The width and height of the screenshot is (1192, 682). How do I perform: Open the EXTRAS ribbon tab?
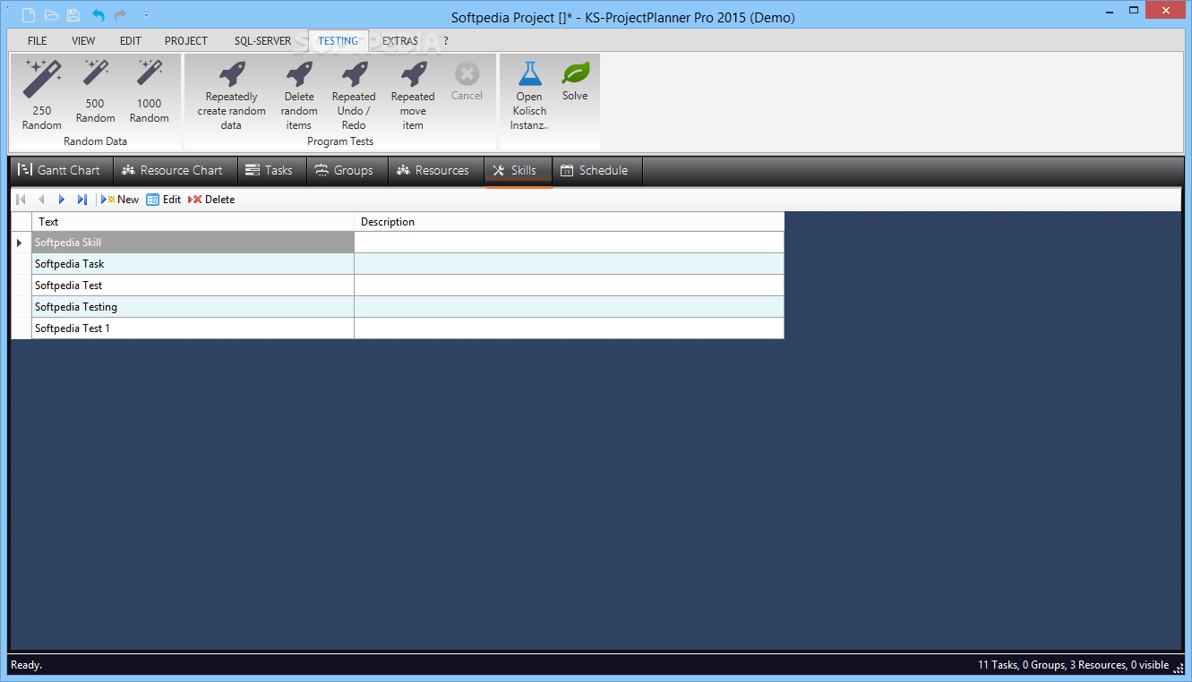(400, 41)
